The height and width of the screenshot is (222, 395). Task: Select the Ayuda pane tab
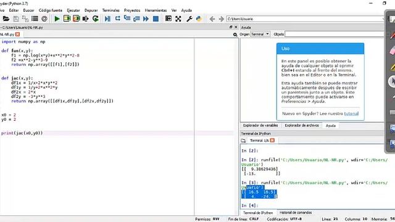(x=331, y=126)
